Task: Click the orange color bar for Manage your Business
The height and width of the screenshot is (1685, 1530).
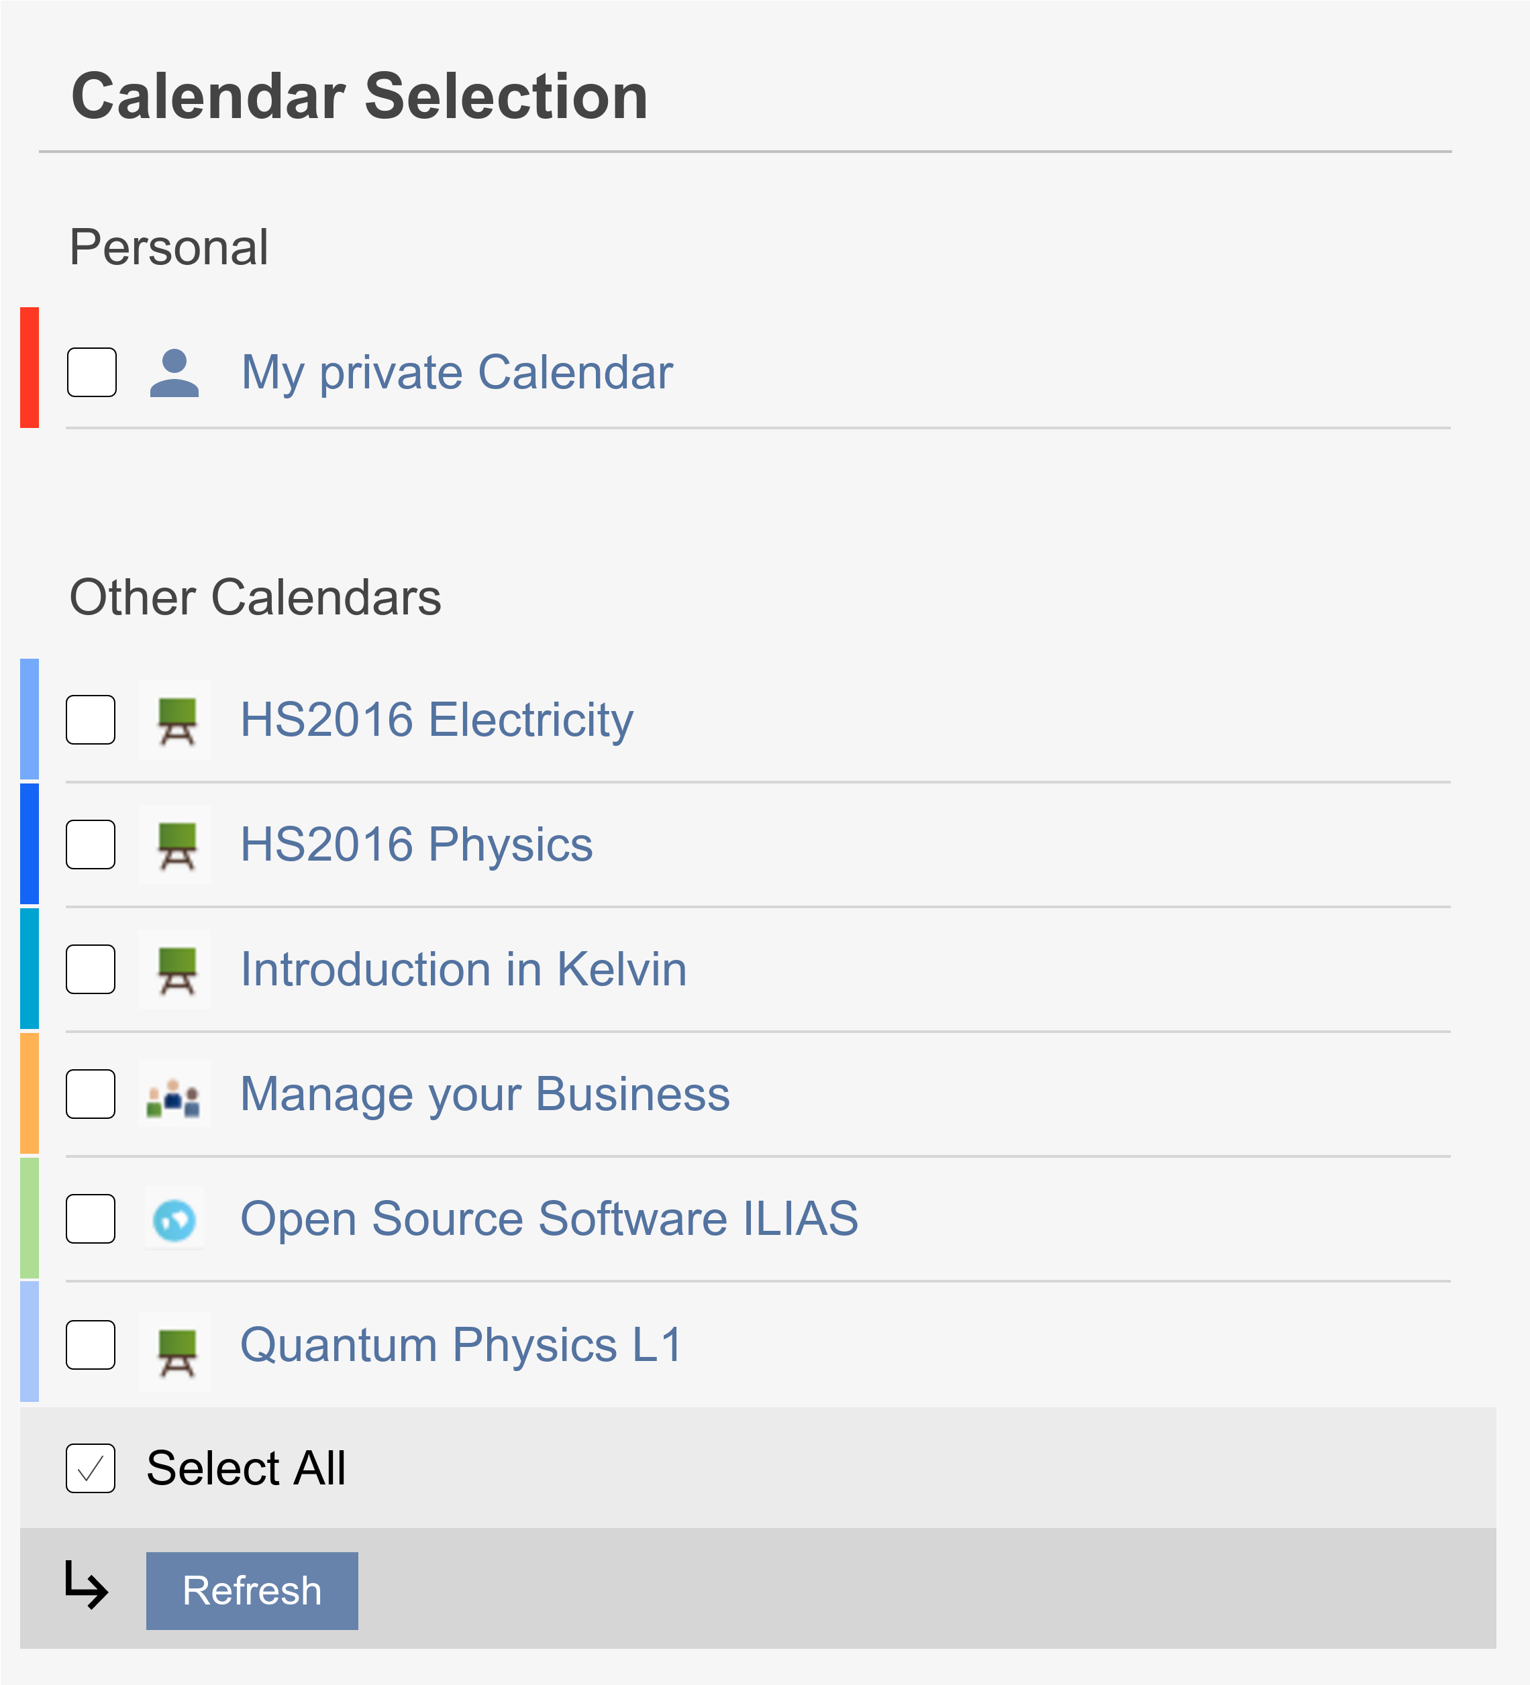Action: tap(30, 1093)
